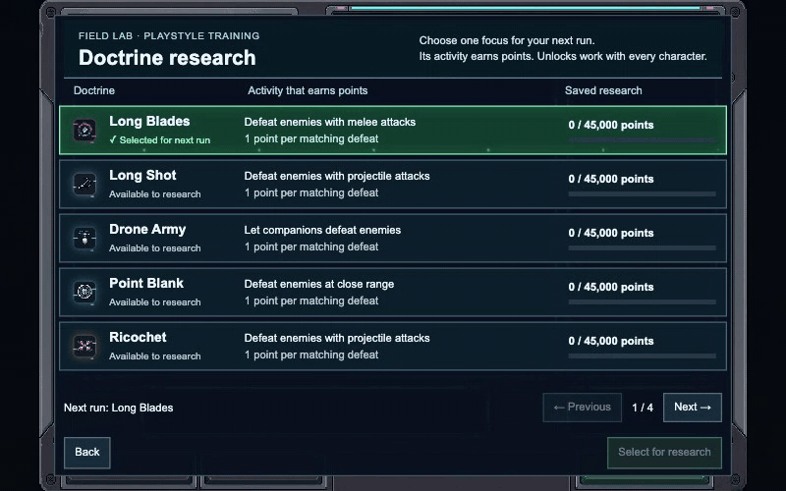
Task: Click Long Blades saved research progress bar
Action: point(643,140)
